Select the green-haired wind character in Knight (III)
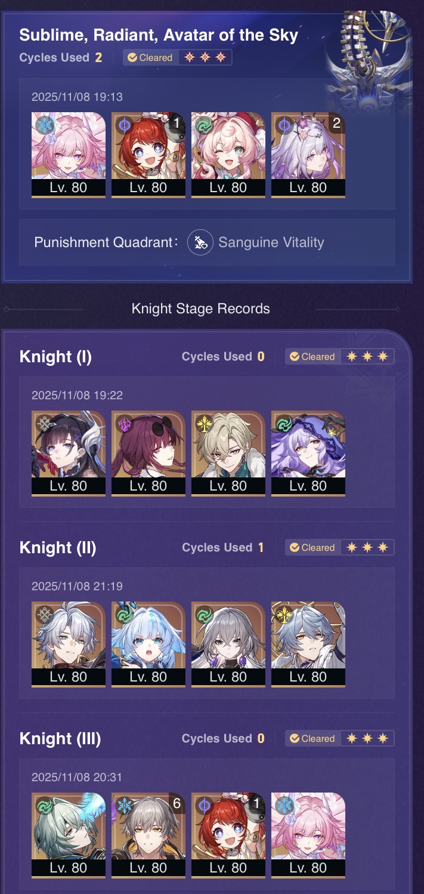 point(69,835)
